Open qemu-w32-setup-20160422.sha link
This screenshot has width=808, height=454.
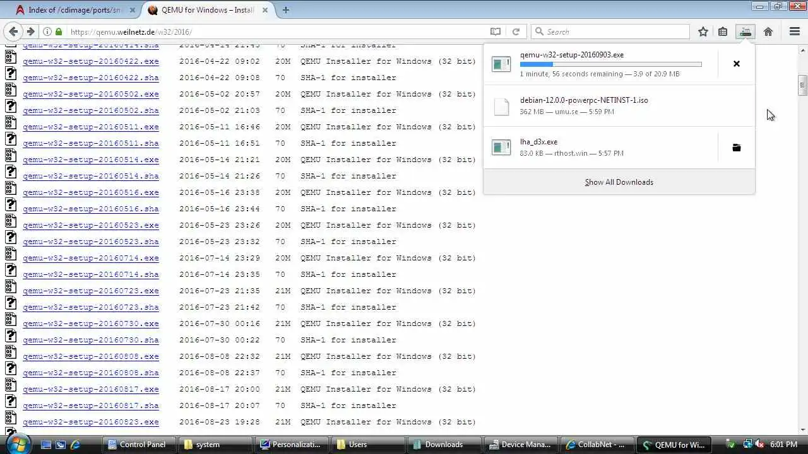[x=91, y=78]
